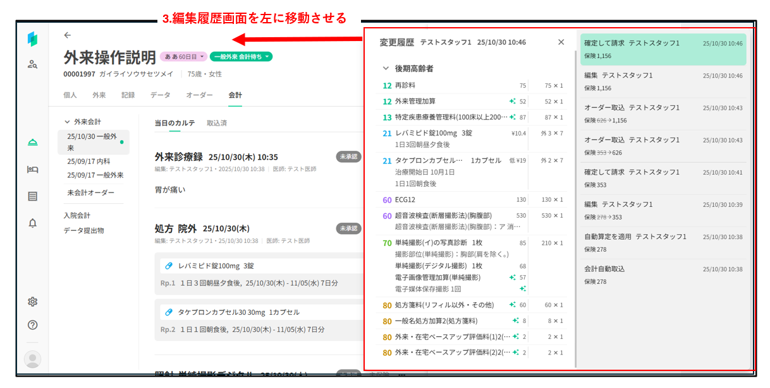Screen dimensions: 770x388
Task: Collapse the 後期高齢者 section
Action: pos(386,68)
